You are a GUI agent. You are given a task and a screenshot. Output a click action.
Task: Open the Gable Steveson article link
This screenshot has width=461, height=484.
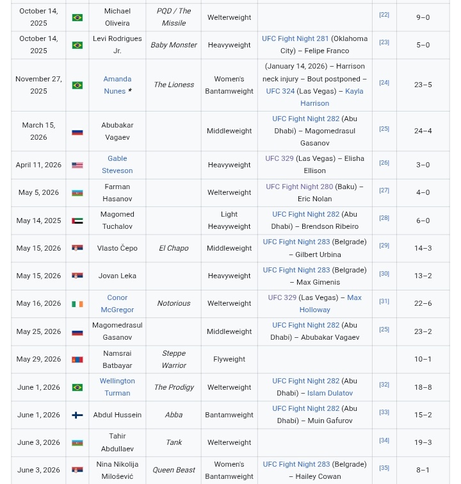[x=117, y=165]
